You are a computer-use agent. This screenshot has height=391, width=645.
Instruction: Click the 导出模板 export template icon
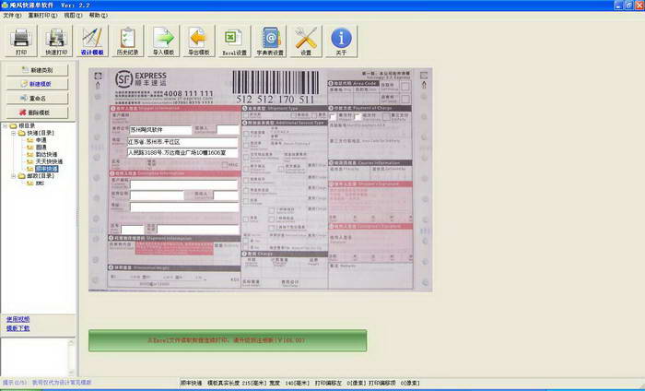[199, 41]
